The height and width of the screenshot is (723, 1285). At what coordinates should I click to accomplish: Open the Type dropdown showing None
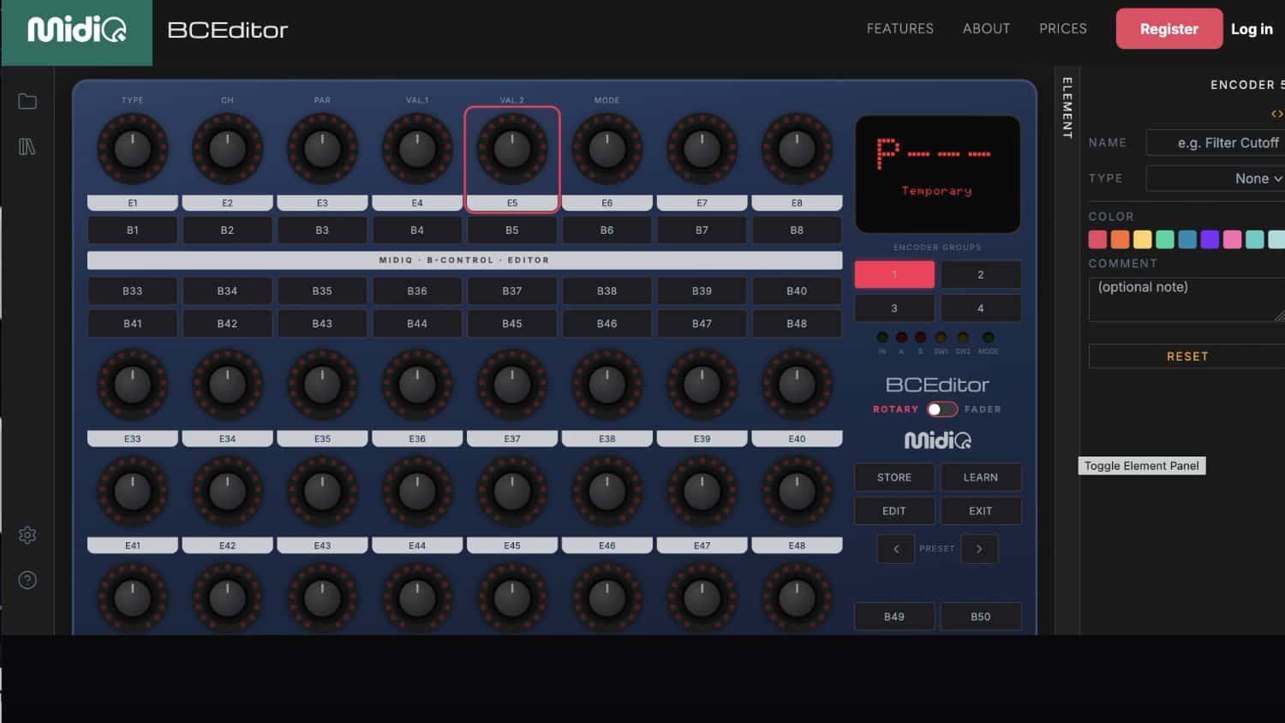click(1216, 178)
